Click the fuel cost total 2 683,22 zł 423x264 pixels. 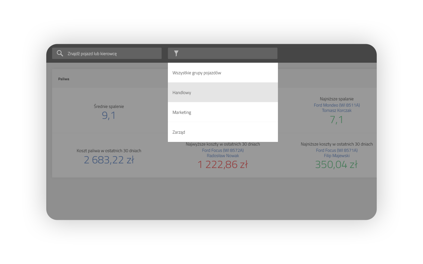tap(109, 160)
